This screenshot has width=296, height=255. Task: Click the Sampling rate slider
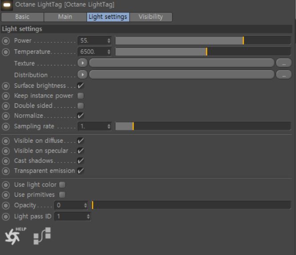click(x=203, y=126)
